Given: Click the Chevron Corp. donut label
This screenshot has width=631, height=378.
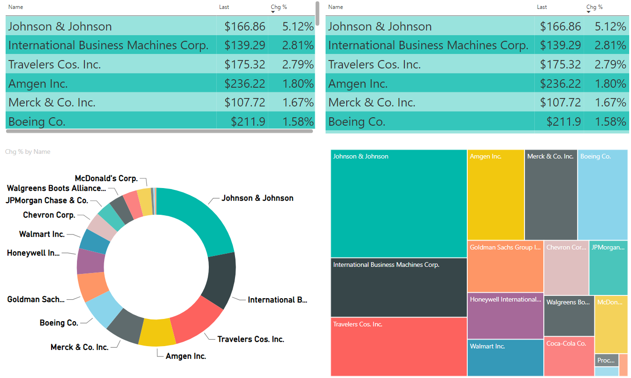Looking at the screenshot, I should tap(49, 215).
